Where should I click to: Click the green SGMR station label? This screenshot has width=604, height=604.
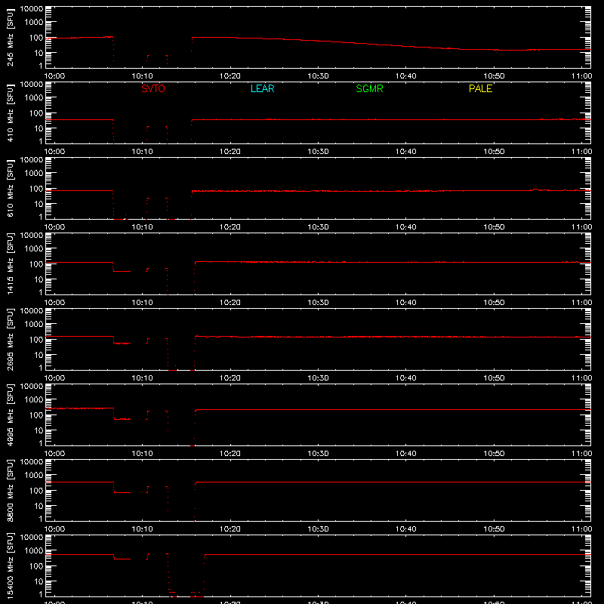[369, 88]
